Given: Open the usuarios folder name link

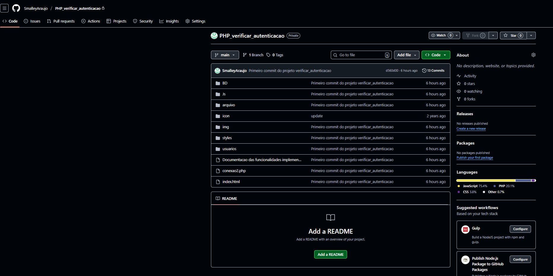Looking at the screenshot, I should pos(229,149).
